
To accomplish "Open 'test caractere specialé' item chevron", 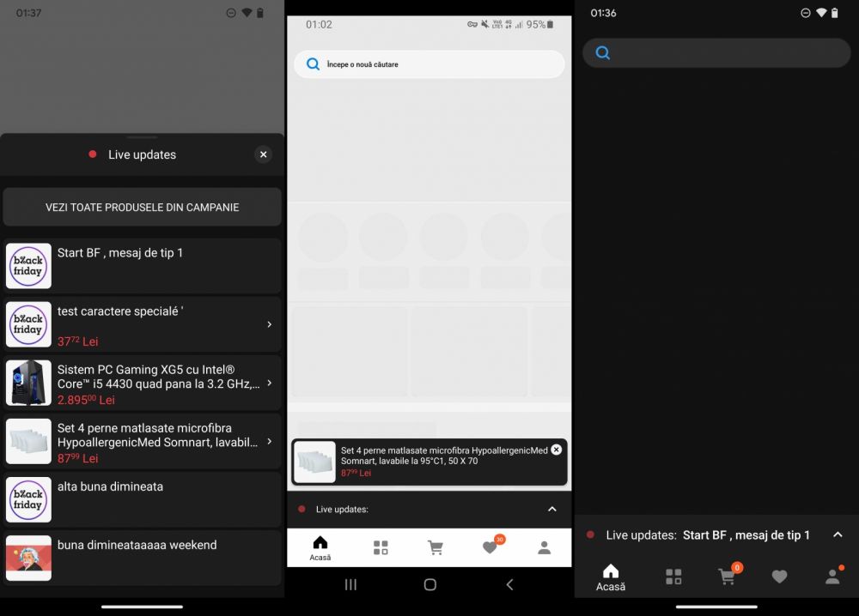I will tap(269, 324).
